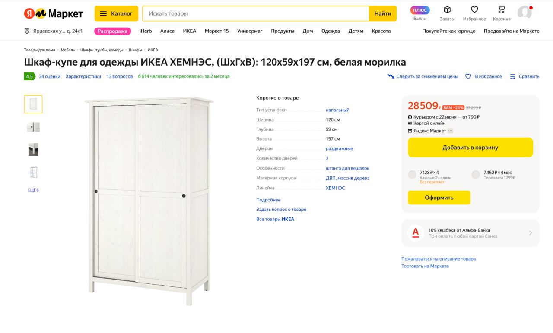Image resolution: width=553 pixels, height=333 pixels.
Task: Click Сравнить compare icon
Action: click(x=513, y=76)
